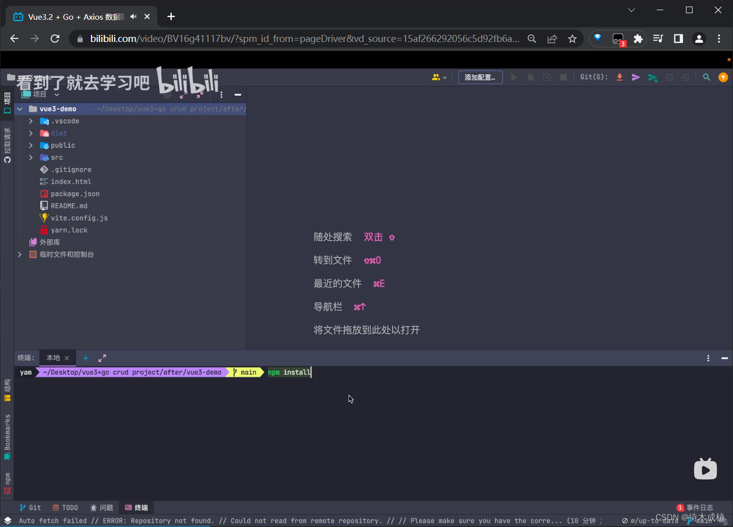Open 事件日志 event log
Image resolution: width=733 pixels, height=527 pixels.
(x=695, y=508)
